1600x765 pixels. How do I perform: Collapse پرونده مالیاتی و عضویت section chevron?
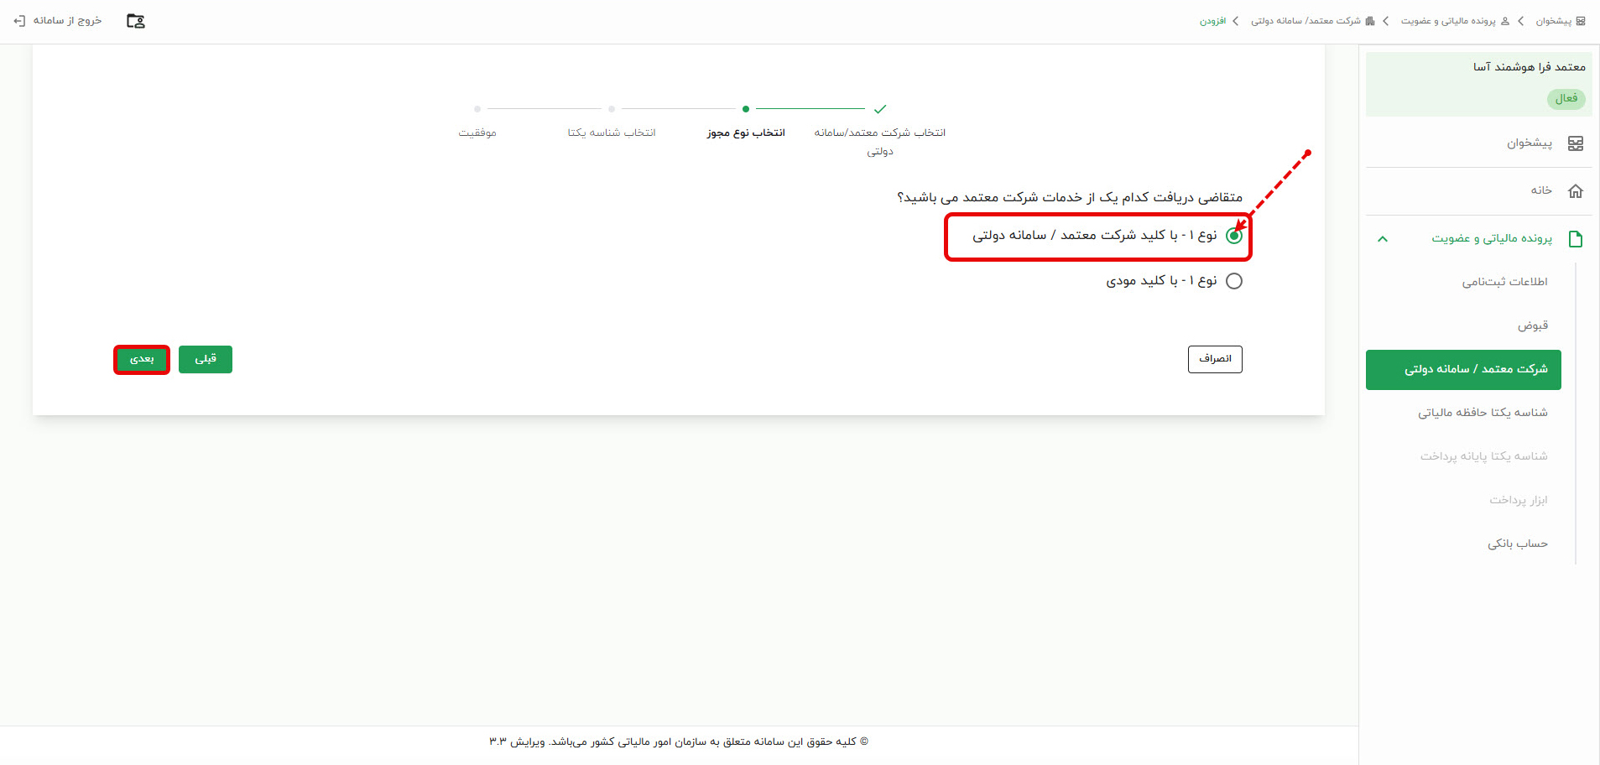(x=1383, y=239)
